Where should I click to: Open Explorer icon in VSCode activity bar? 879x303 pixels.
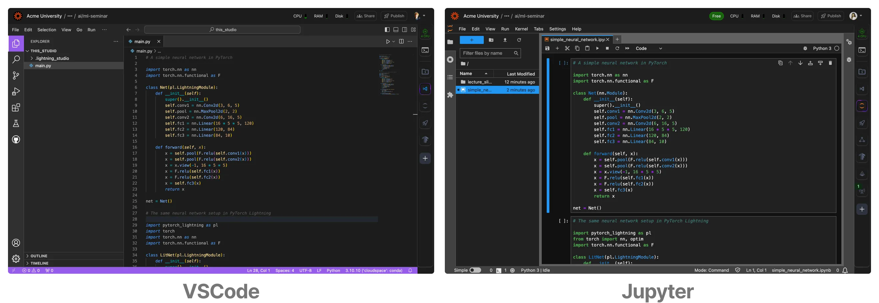coord(16,44)
